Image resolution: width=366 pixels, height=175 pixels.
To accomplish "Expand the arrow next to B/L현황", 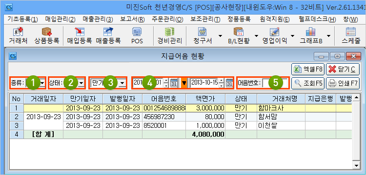I will point(256,36).
